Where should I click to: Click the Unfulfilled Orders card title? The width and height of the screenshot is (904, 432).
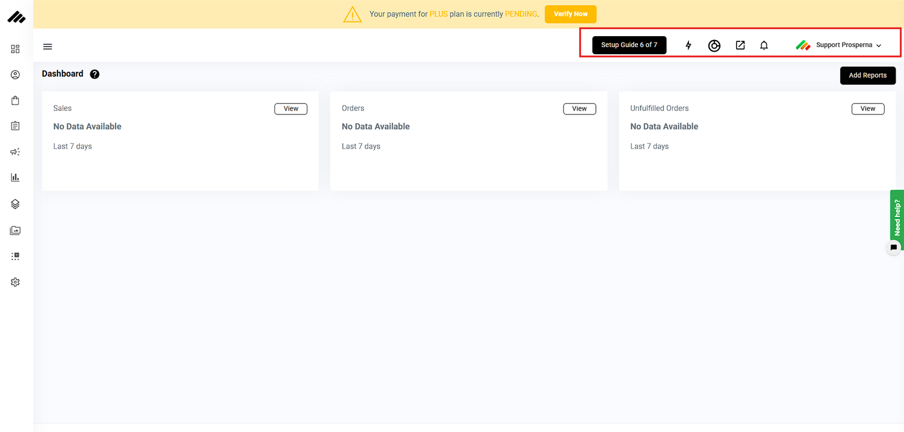(659, 108)
